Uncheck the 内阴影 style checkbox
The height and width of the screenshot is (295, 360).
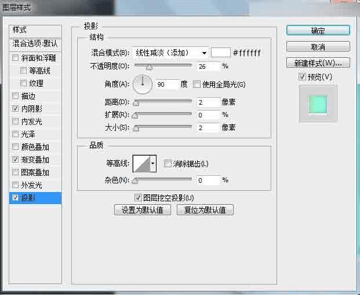(x=15, y=109)
